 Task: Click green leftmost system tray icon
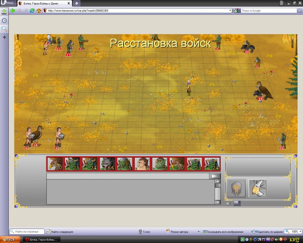tap(243, 240)
